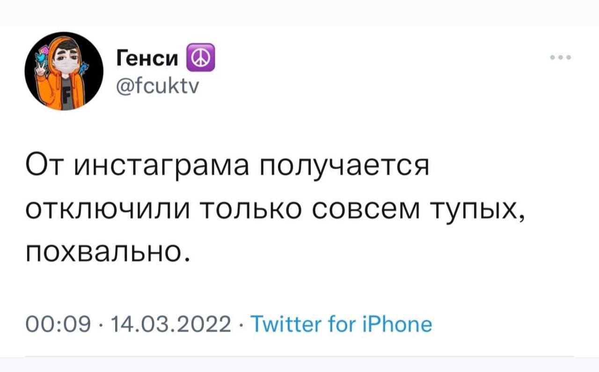Screen dimensions: 599x372
Task: Open the Генси profile avatar
Action: click(64, 71)
